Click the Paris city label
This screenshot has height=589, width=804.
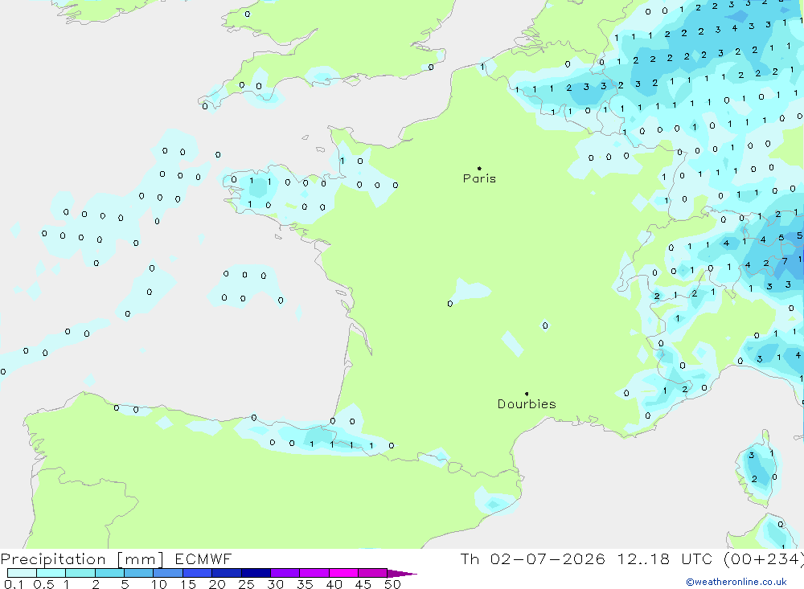[x=479, y=178]
